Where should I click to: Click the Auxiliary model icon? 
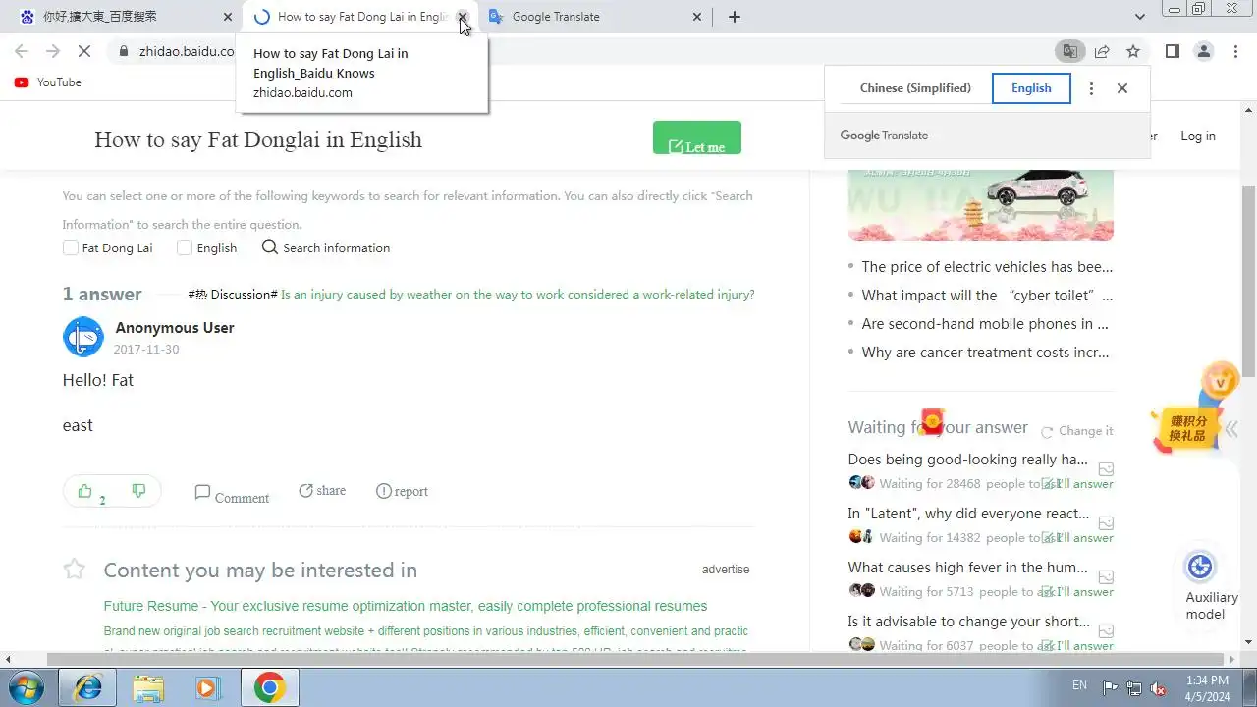(1200, 567)
